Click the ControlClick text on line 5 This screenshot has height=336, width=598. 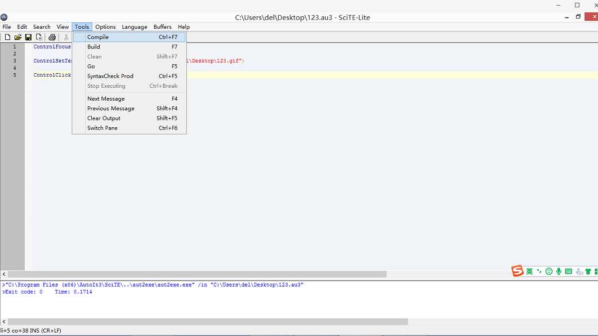pos(52,75)
